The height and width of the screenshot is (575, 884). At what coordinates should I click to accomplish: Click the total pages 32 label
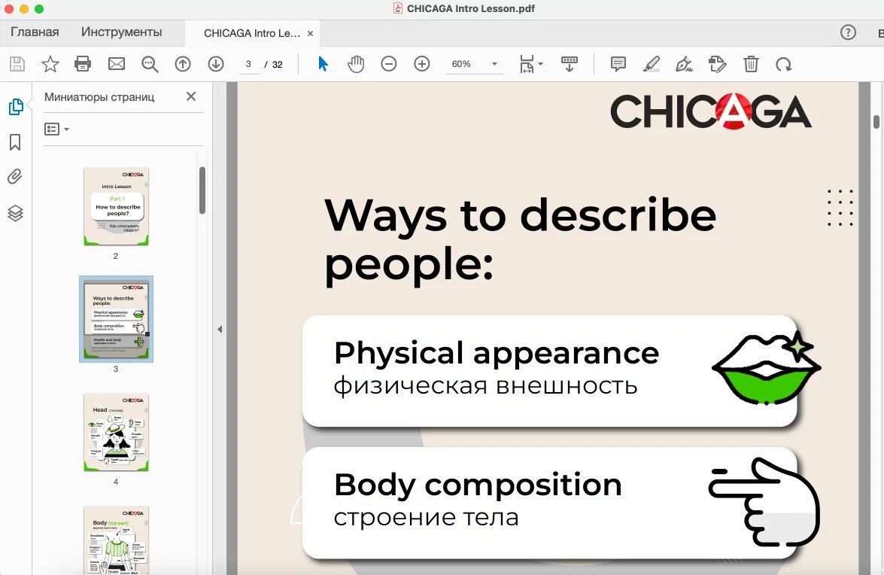278,64
